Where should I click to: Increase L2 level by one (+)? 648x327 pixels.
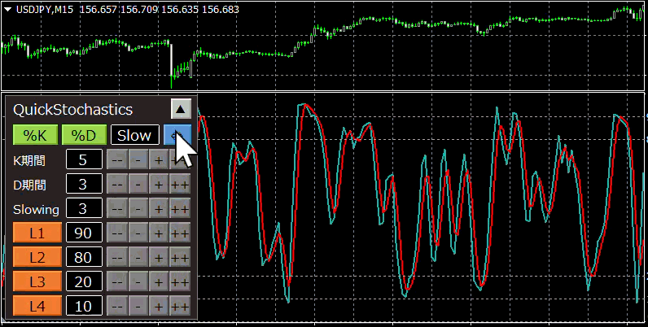coord(159,257)
